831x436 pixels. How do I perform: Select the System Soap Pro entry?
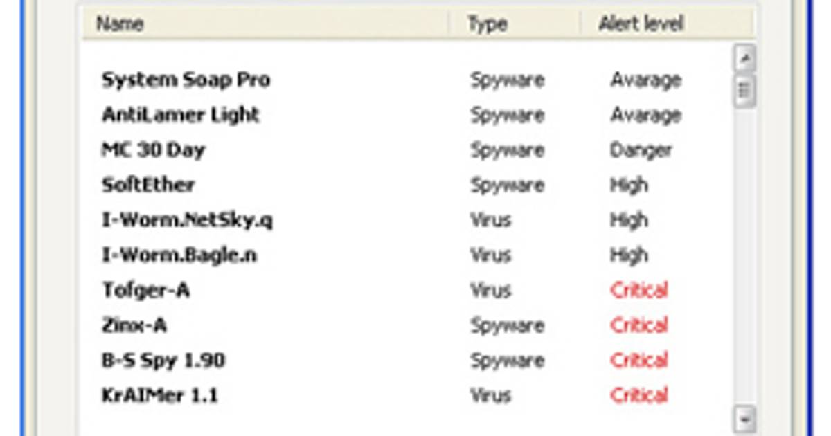point(186,80)
